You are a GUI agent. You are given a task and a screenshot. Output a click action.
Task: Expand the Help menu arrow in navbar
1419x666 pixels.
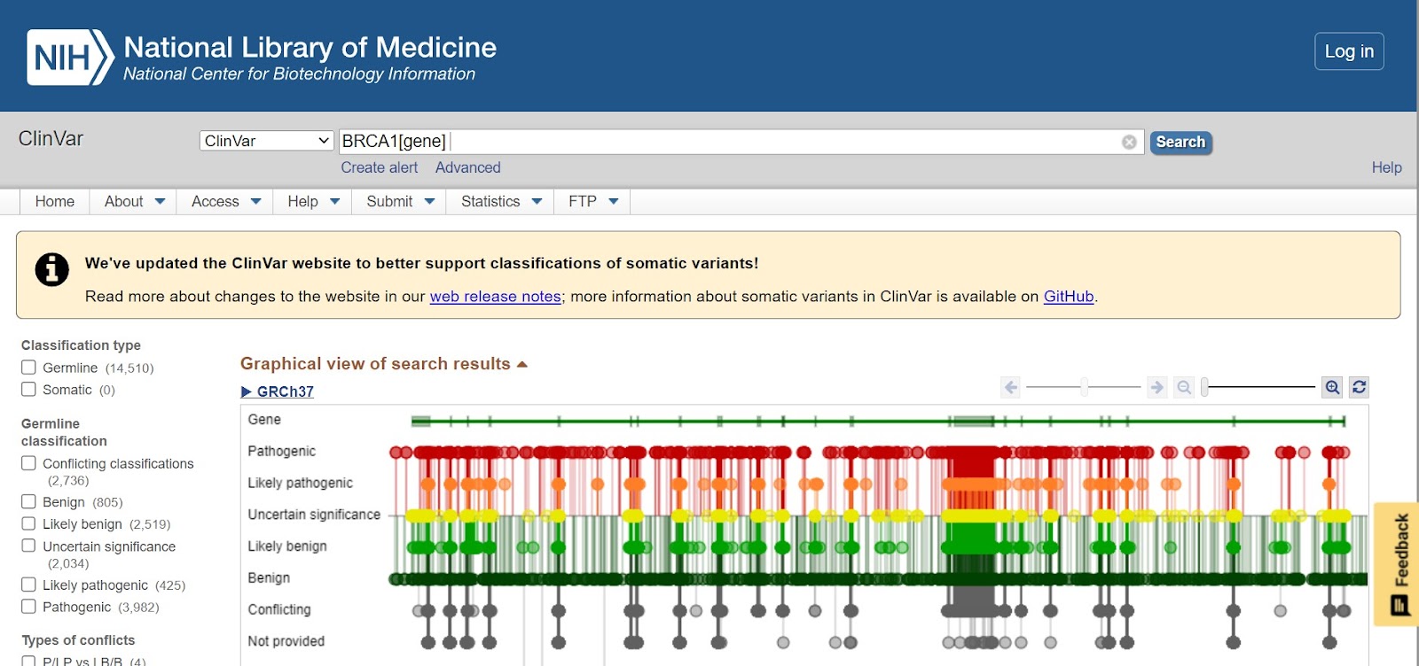pyautogui.click(x=335, y=202)
